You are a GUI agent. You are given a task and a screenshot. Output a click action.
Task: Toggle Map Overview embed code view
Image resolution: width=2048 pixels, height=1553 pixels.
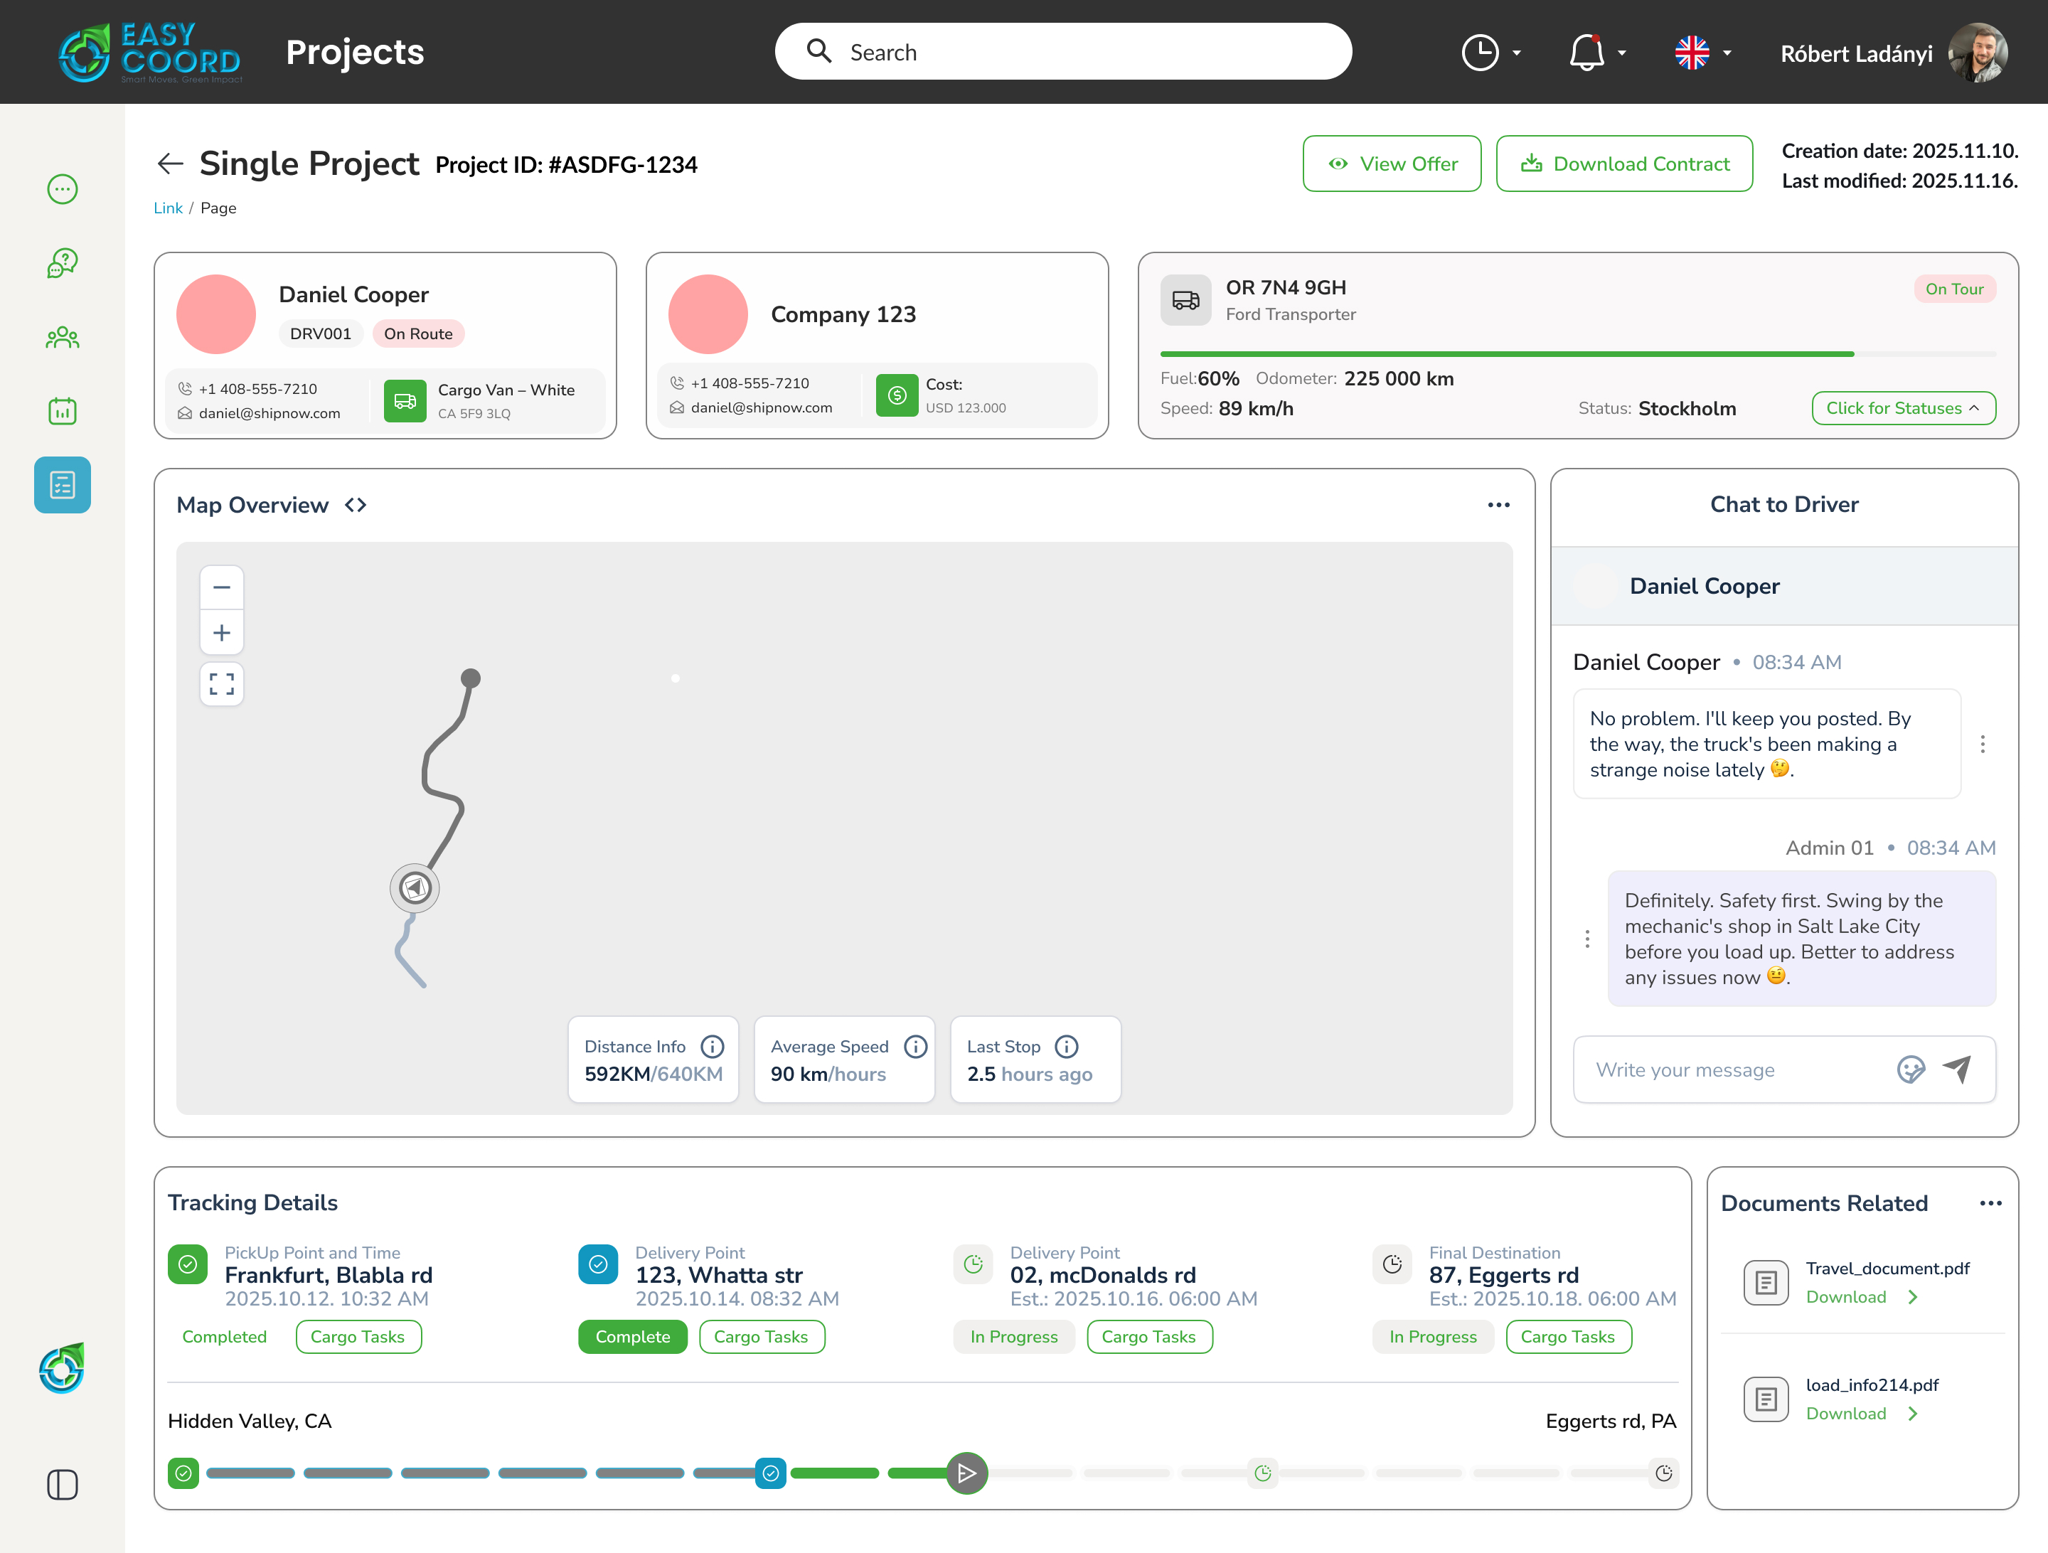point(356,506)
